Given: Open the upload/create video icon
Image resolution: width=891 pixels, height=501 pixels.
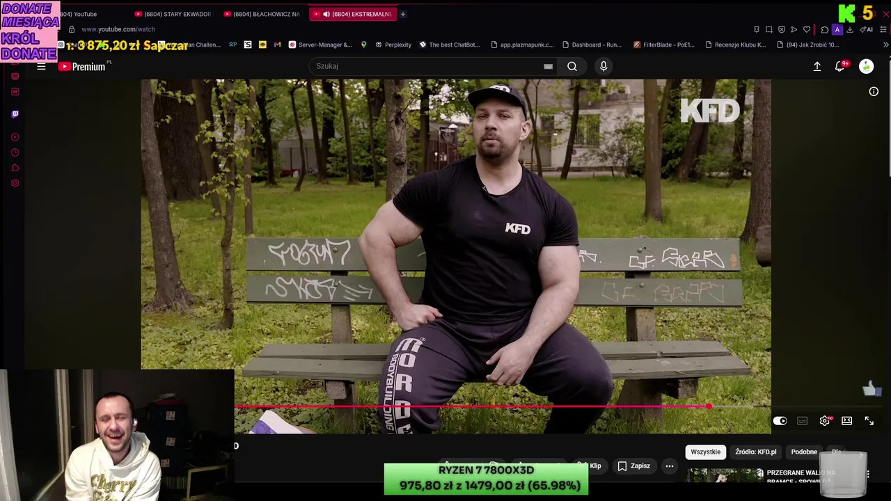Looking at the screenshot, I should coord(817,66).
